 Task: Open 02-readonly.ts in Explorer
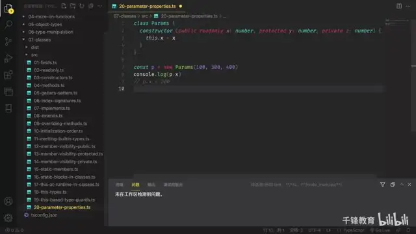(x=49, y=70)
